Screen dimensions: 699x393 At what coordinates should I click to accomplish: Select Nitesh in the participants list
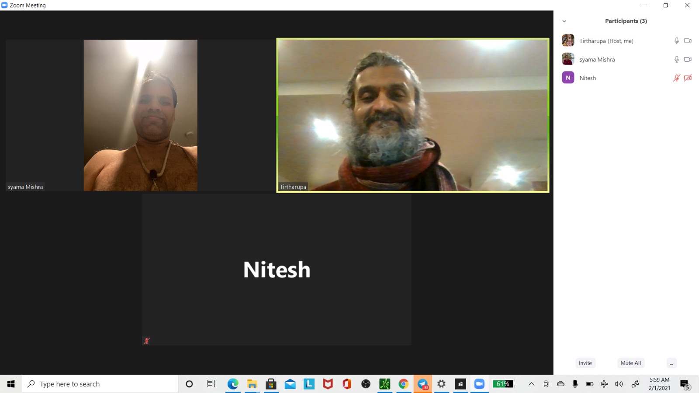tap(588, 78)
